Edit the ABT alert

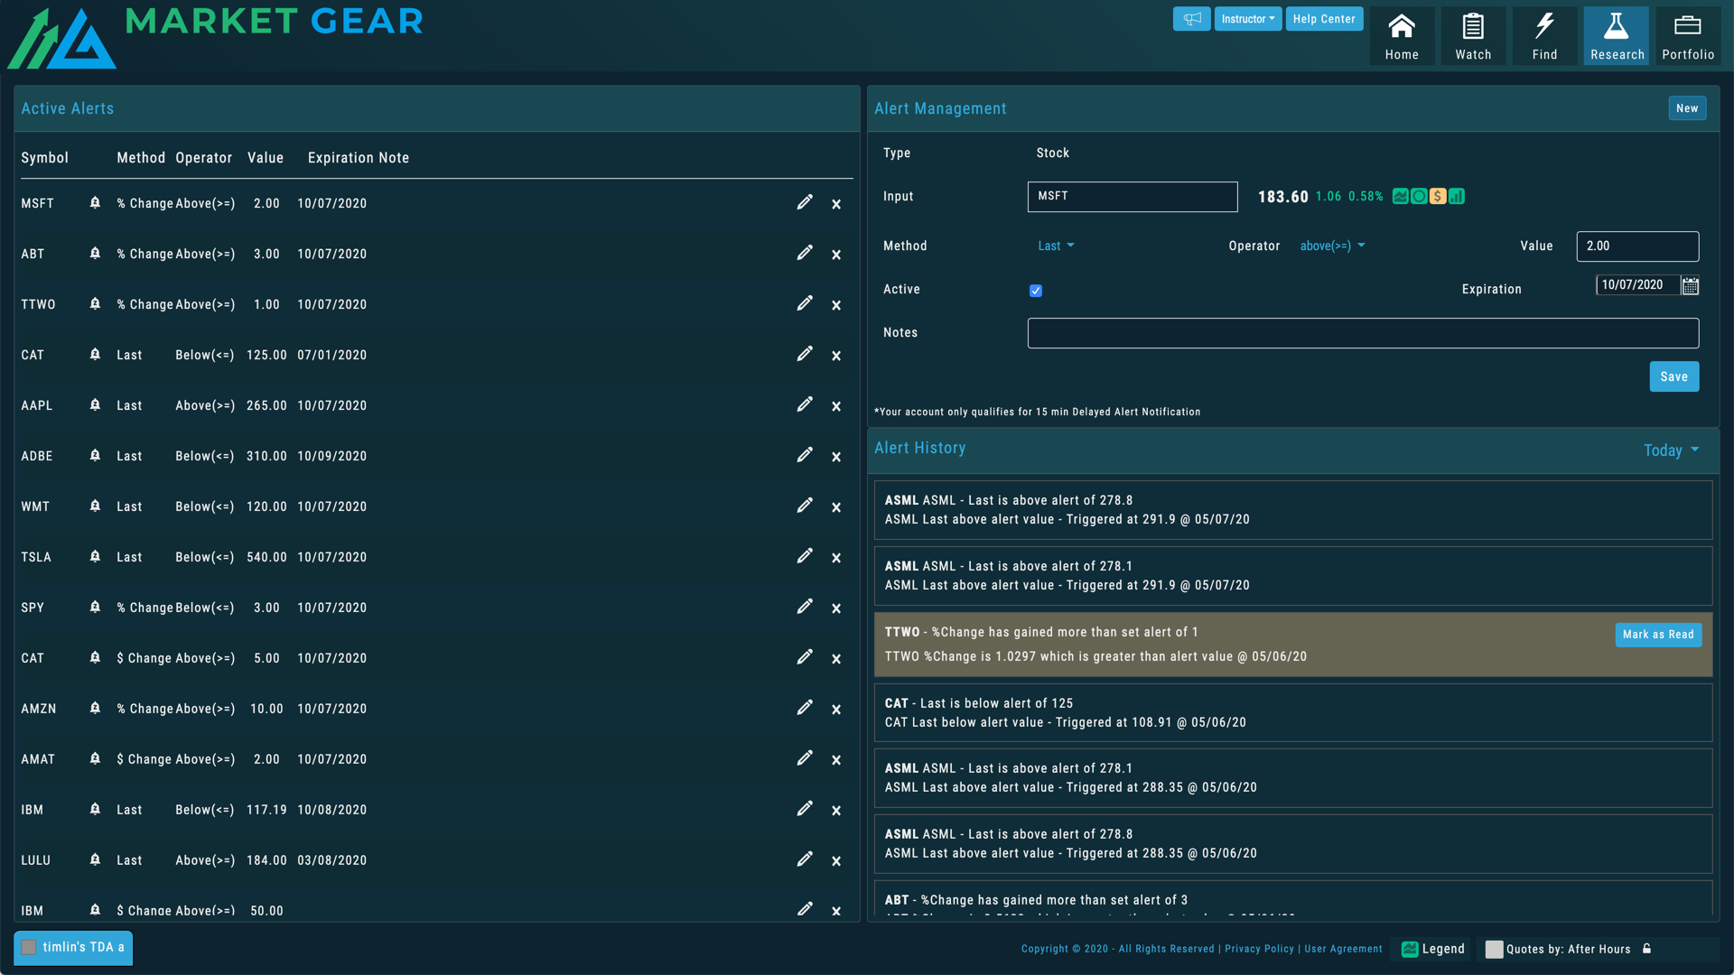(x=805, y=253)
